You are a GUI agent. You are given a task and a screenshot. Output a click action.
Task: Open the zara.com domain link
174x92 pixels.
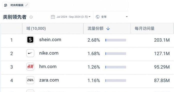[49, 80]
